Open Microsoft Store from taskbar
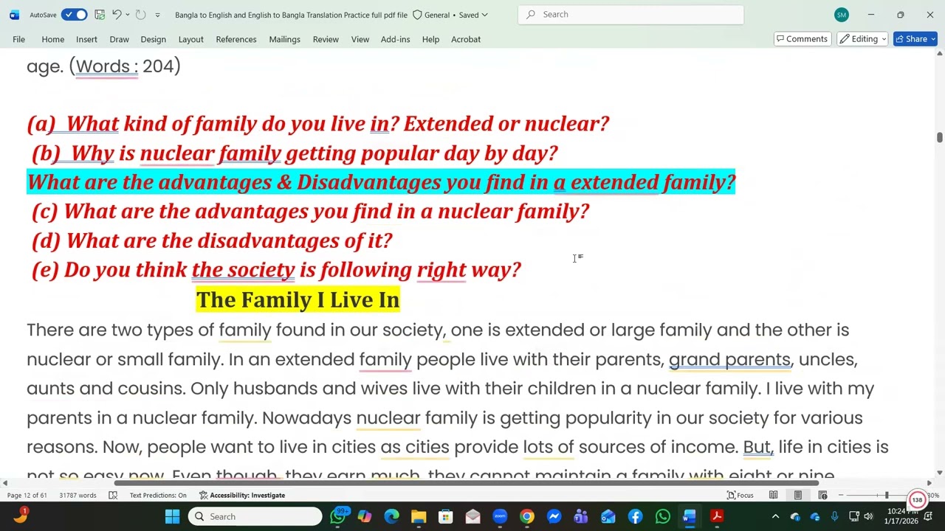 [446, 516]
